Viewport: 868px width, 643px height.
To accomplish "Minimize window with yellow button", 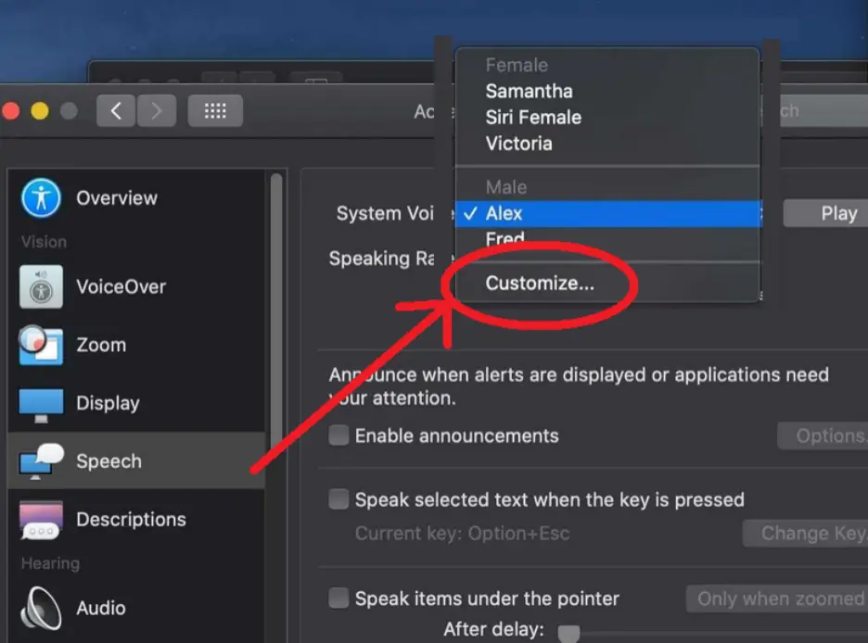I will pos(39,111).
